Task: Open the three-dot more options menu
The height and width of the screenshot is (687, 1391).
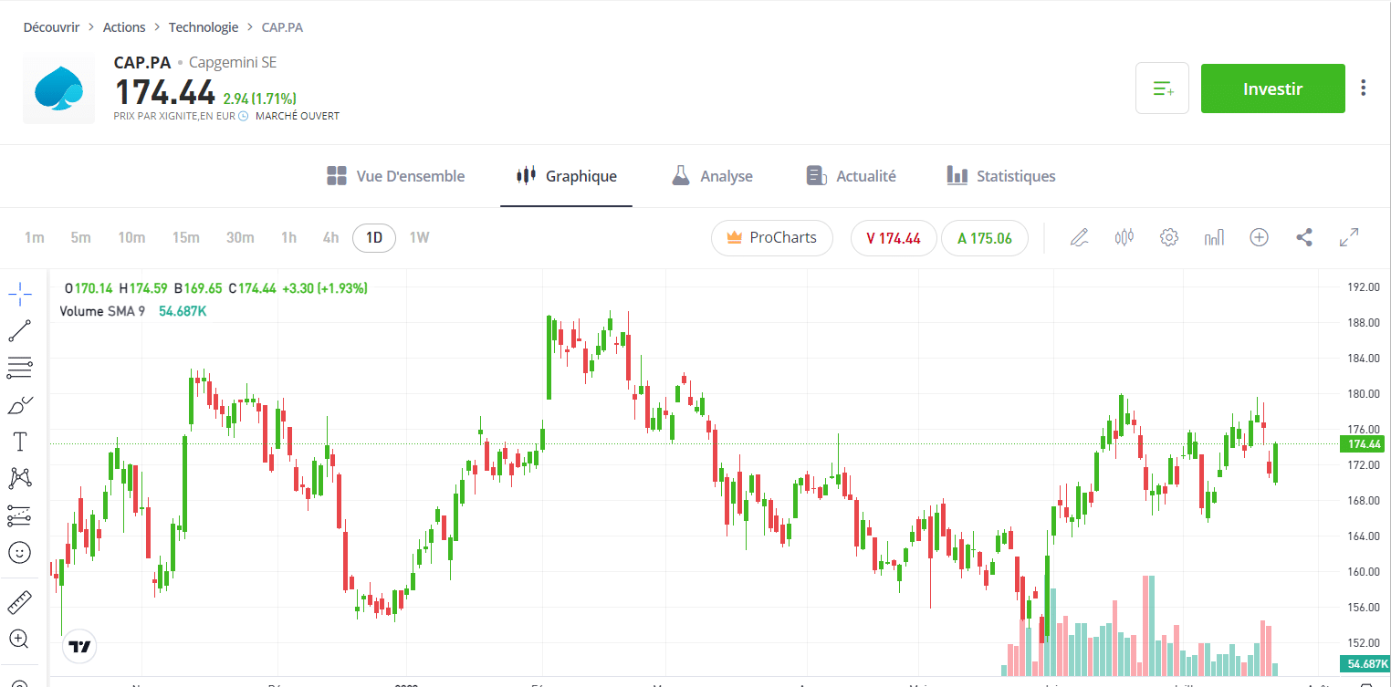Action: click(x=1364, y=88)
